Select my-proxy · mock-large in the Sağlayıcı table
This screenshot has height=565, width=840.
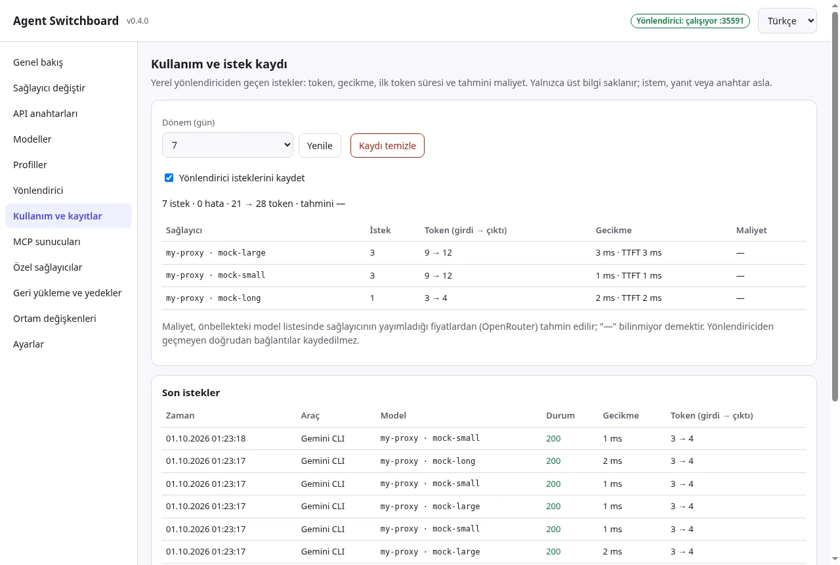(x=216, y=253)
